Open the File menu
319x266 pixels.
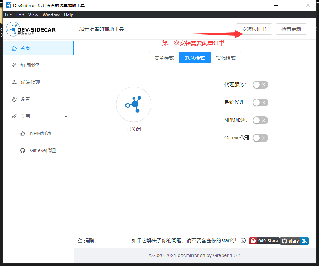(9, 15)
